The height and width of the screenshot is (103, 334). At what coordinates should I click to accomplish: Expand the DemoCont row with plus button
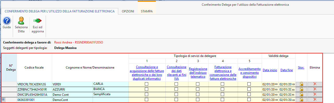click(x=3, y=99)
